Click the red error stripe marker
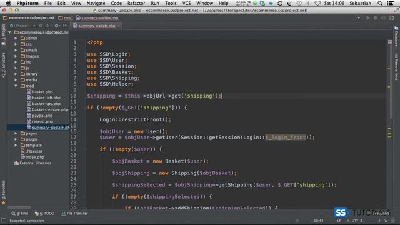The image size is (400, 225). coord(389,68)
